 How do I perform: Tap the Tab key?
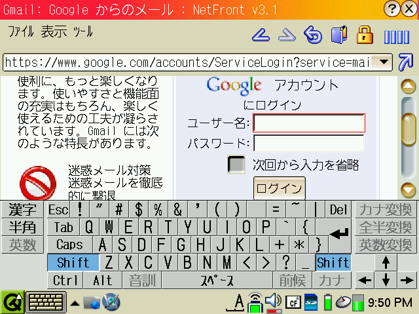64,227
